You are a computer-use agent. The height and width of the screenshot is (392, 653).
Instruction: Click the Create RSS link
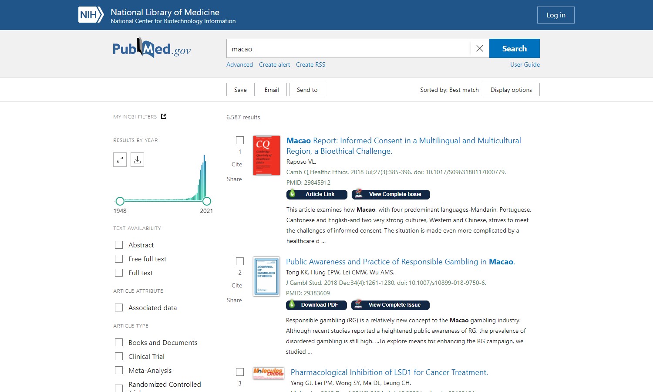pyautogui.click(x=310, y=64)
